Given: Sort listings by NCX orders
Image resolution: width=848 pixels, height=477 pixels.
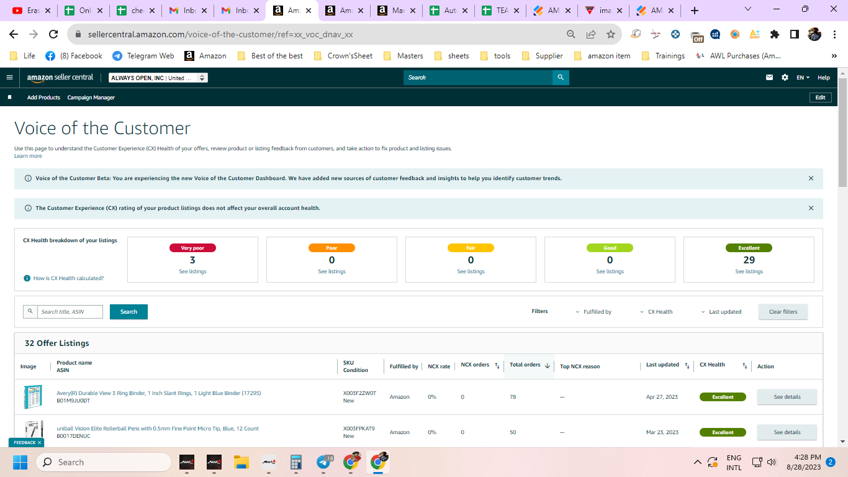Looking at the screenshot, I should [x=497, y=366].
